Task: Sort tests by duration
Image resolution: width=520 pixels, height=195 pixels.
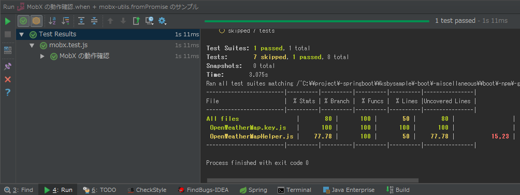Action: click(x=66, y=21)
